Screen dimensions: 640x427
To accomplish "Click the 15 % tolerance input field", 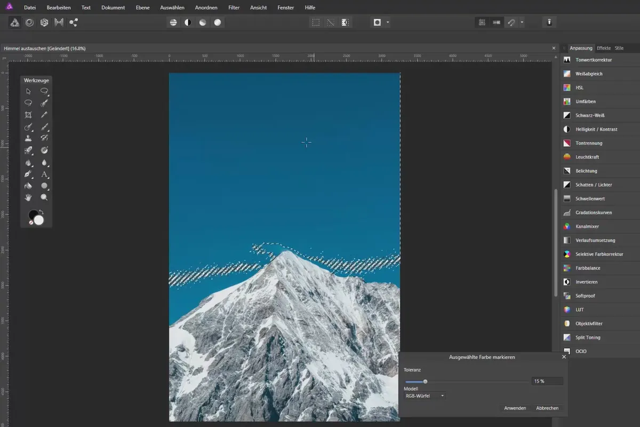I will 547,381.
